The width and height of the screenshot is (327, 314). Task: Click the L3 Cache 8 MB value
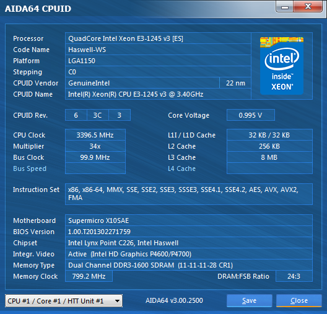(269, 157)
